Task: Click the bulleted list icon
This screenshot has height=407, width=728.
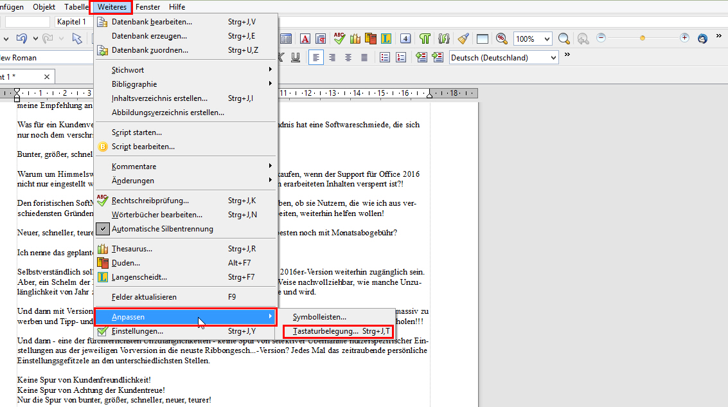Action: (384, 58)
